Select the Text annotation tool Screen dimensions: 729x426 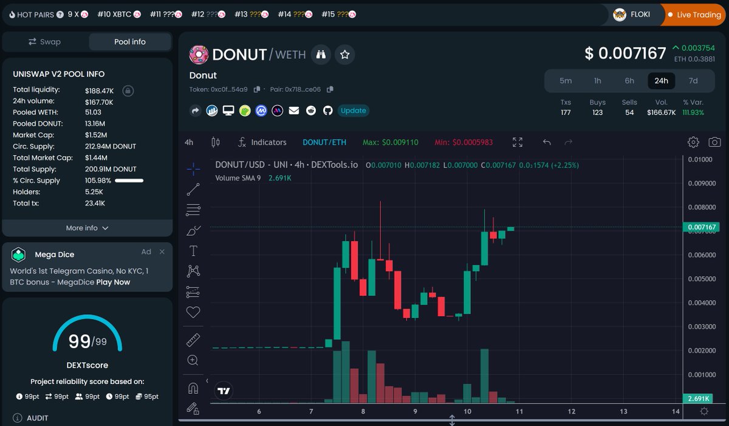[193, 250]
